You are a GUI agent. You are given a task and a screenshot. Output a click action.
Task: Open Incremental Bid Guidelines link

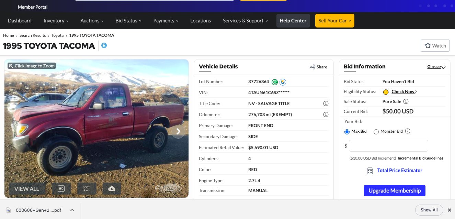420,158
